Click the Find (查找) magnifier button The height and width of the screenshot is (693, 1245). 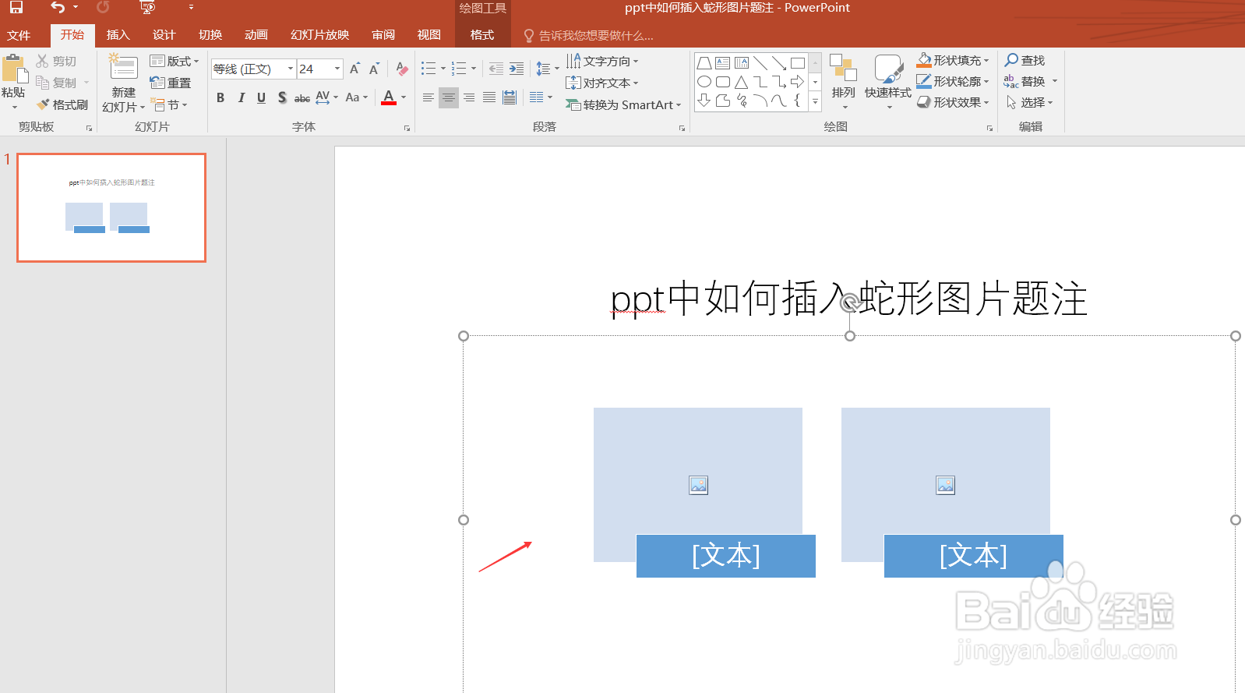1025,60
